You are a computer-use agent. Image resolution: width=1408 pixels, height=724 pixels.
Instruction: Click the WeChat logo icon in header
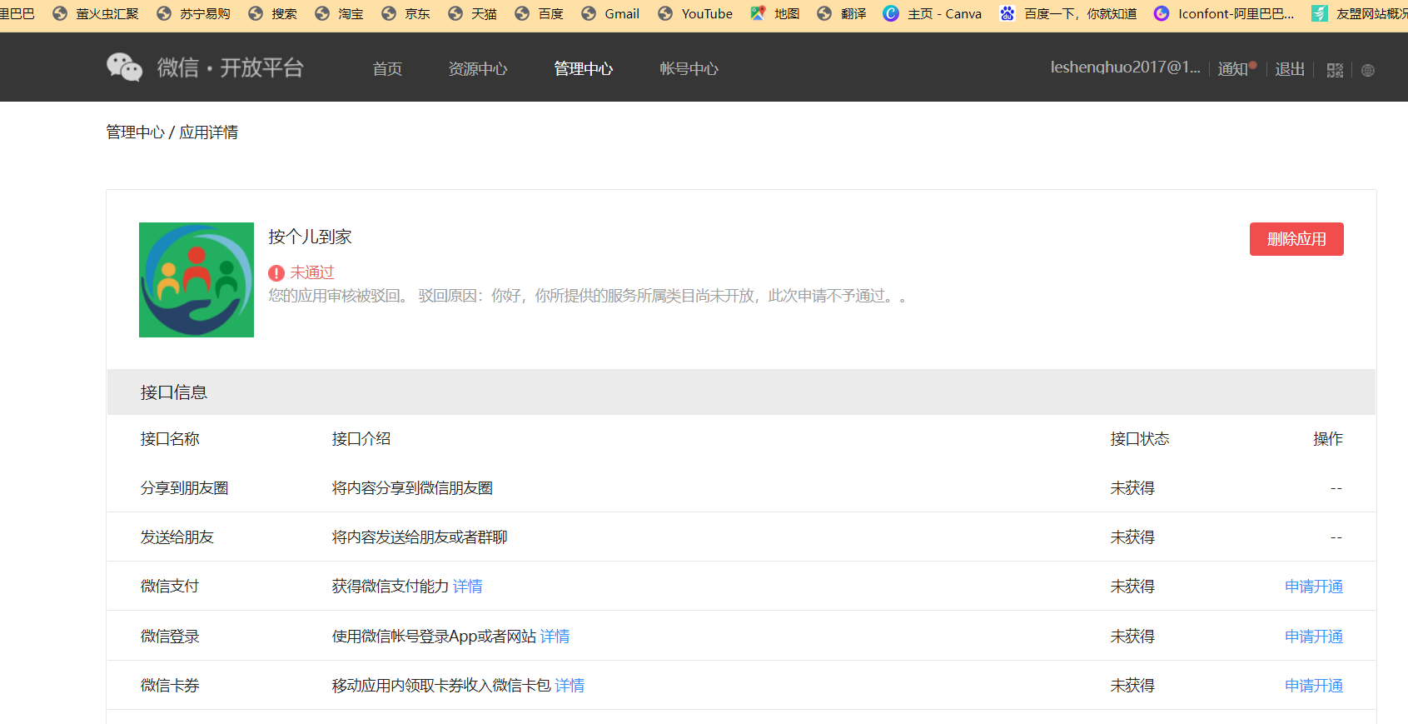125,67
